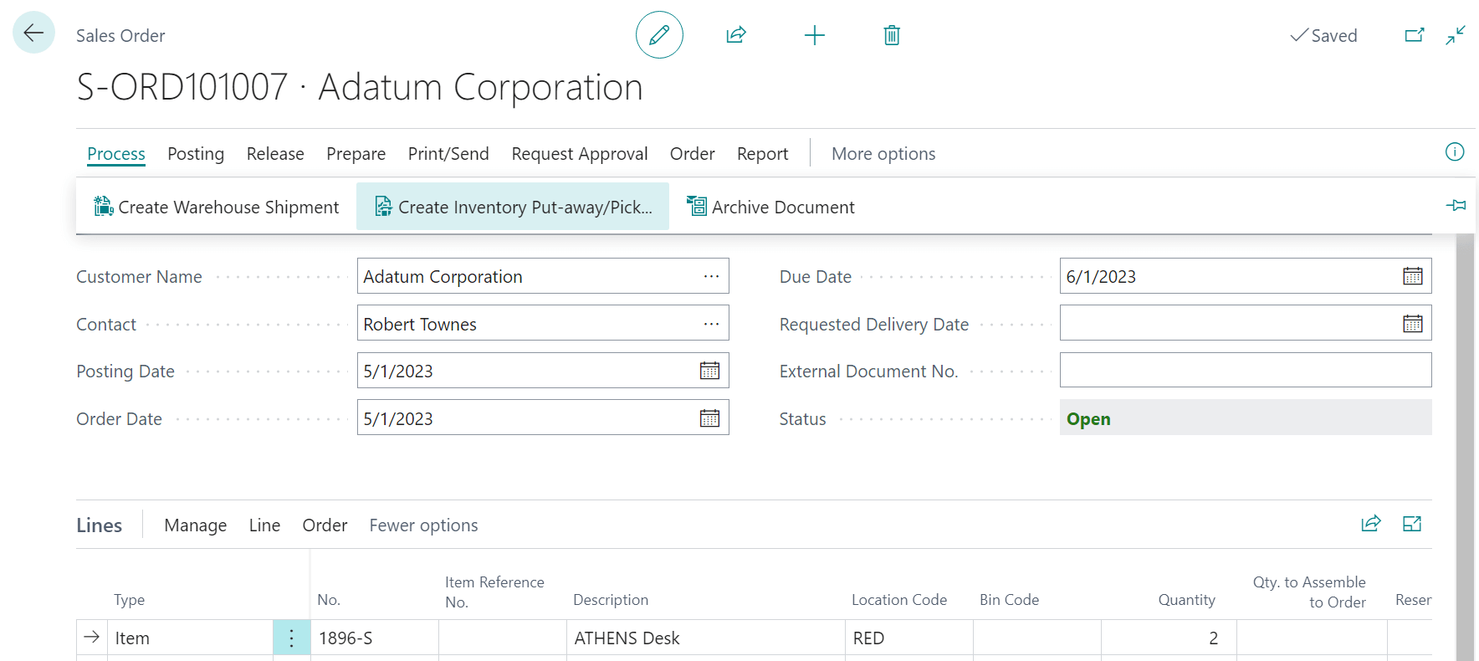Open the Print/Send menu
Screen dimensions: 1479x661
[x=448, y=154]
